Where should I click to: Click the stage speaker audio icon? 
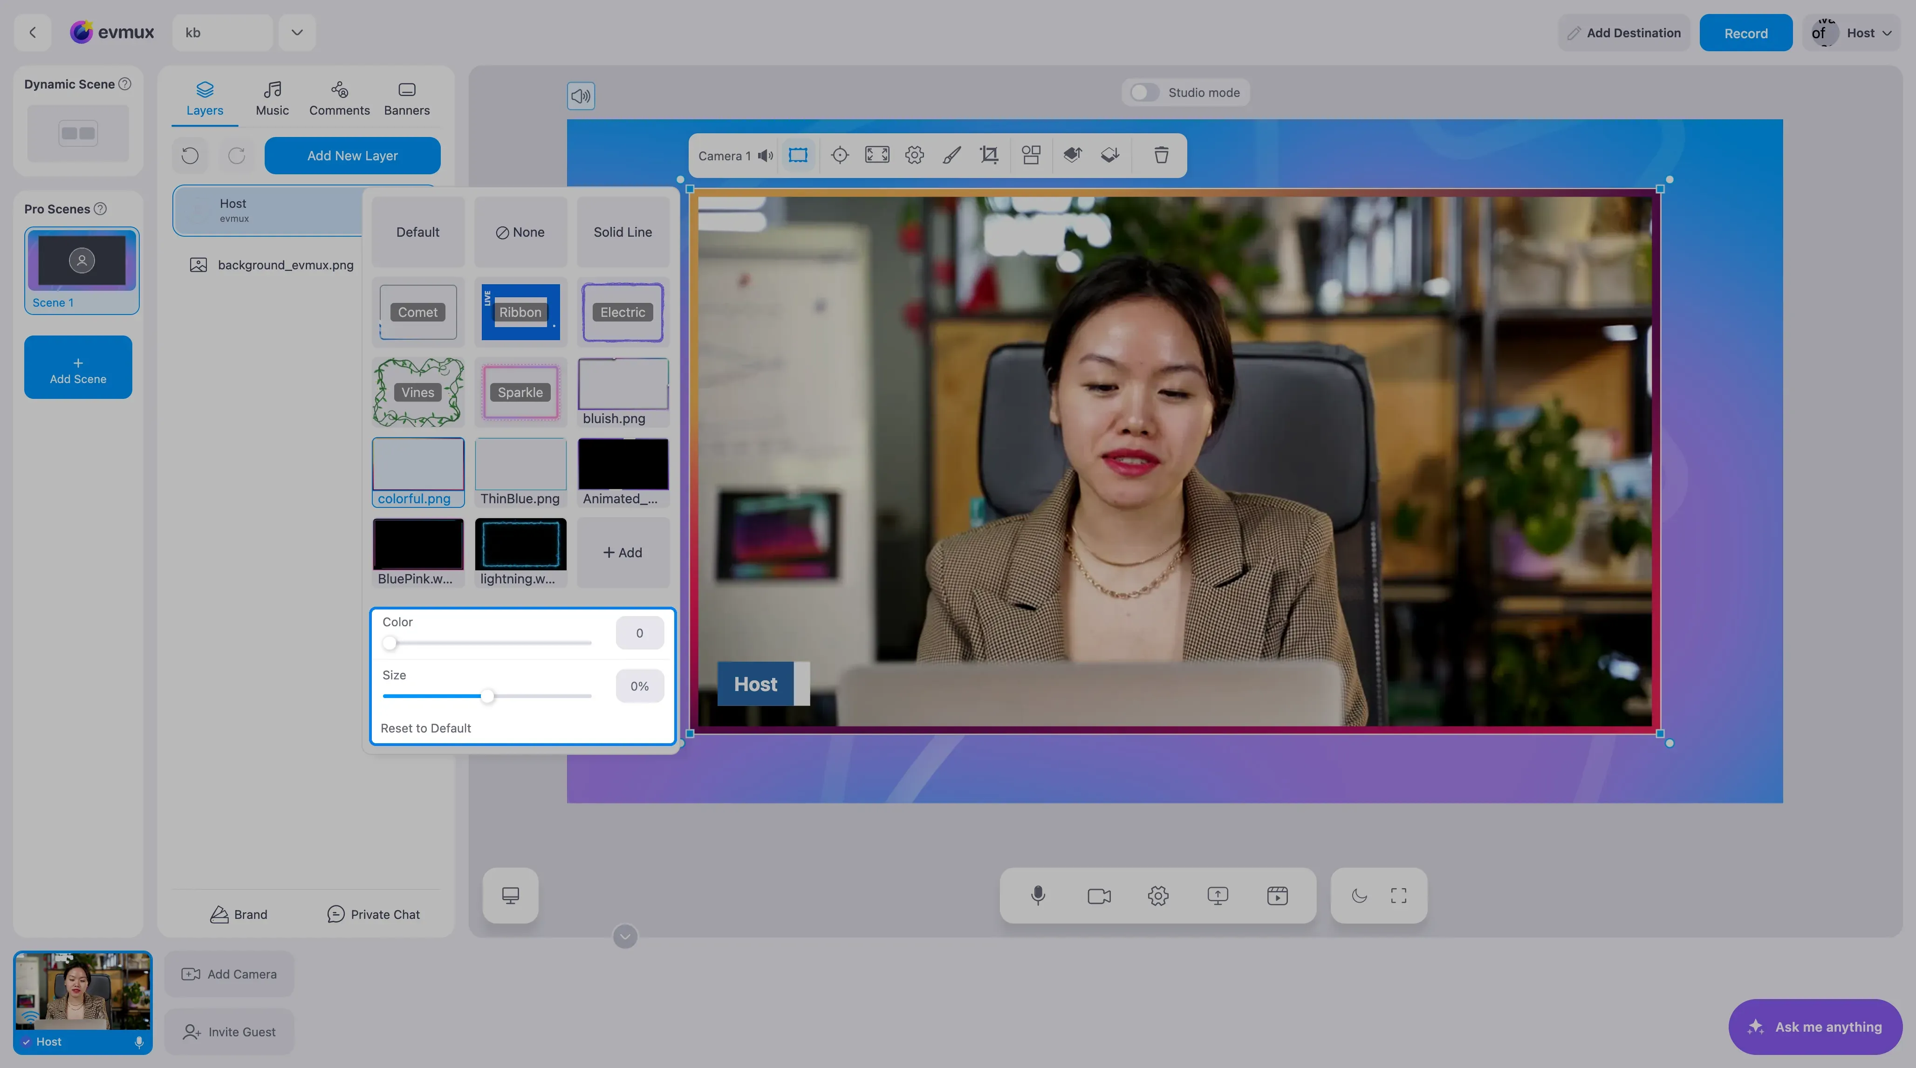581,95
